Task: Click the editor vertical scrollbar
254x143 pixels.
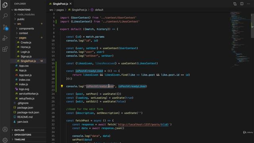Action: pos(252,26)
